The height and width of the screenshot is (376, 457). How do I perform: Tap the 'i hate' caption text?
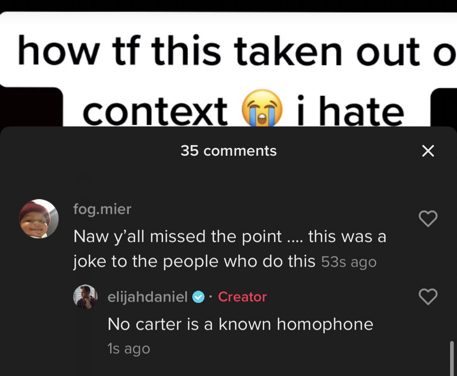coord(350,111)
